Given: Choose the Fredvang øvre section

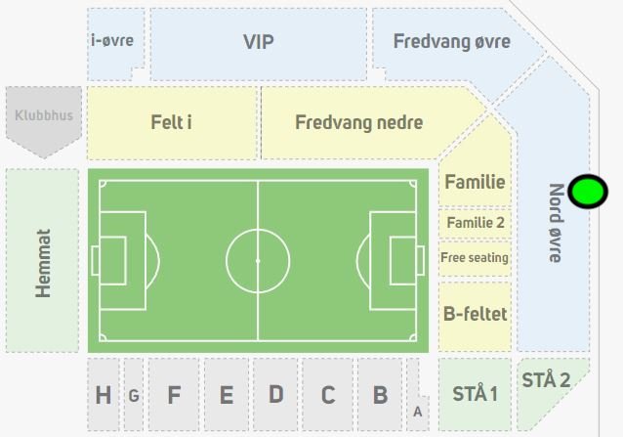Looking at the screenshot, I should [451, 42].
